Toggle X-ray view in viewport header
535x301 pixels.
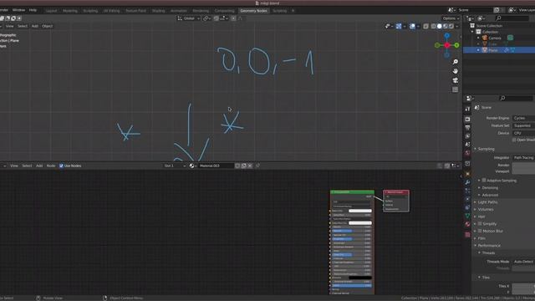[x=425, y=26]
